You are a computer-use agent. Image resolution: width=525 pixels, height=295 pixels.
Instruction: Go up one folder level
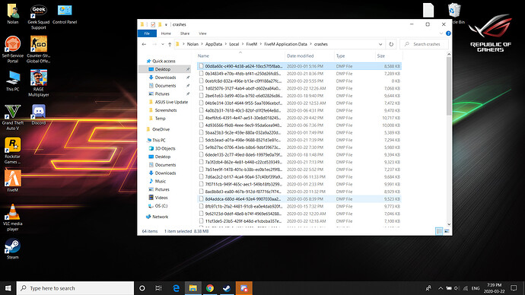click(x=170, y=44)
